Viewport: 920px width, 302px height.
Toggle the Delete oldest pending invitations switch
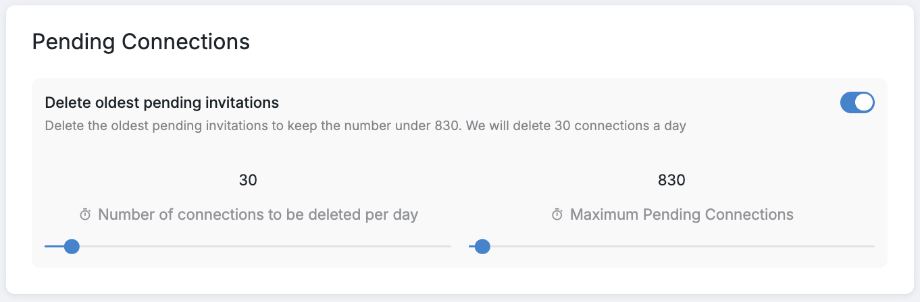pos(857,103)
